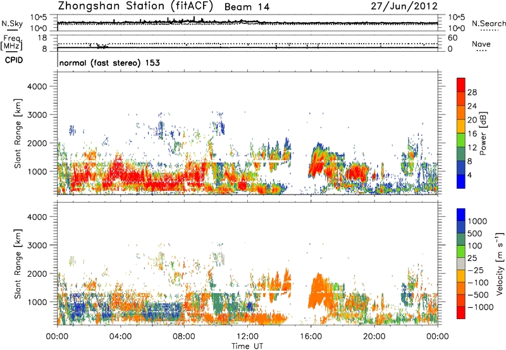Click the N.Search legend label

488,23
